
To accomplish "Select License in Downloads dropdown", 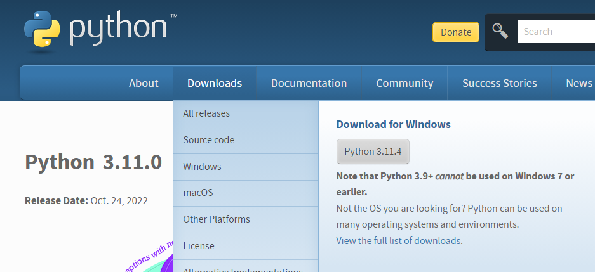I will tap(246, 246).
